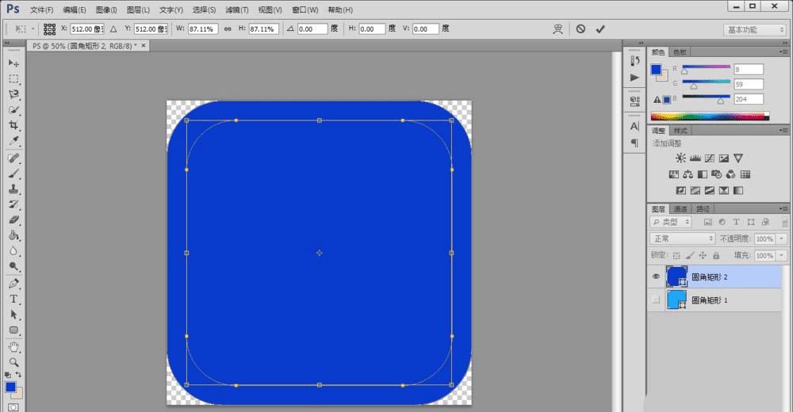Commit the transform with the checkmark
Image resolution: width=793 pixels, height=412 pixels.
click(x=600, y=29)
